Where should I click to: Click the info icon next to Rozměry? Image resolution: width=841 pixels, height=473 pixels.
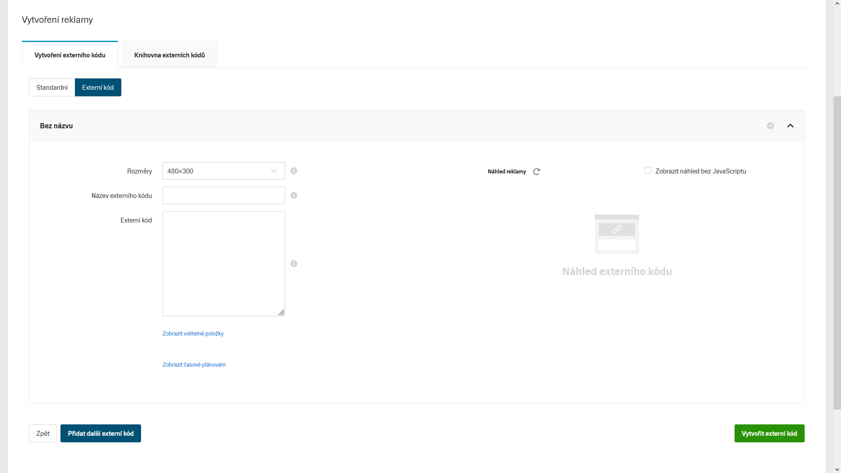[294, 171]
